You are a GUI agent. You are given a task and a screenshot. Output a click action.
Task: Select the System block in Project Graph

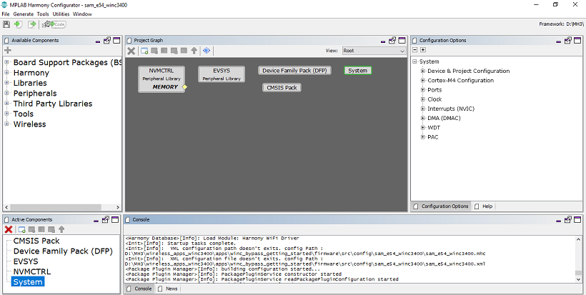[357, 71]
